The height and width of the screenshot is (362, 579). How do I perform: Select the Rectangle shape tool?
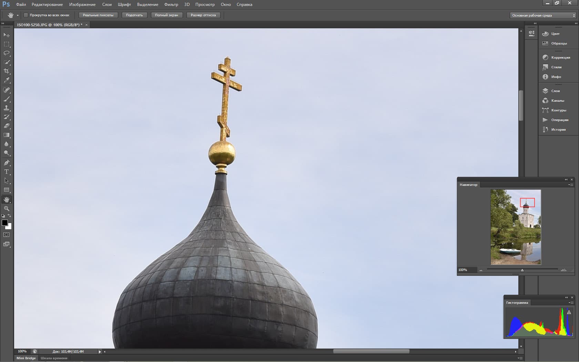(7, 190)
